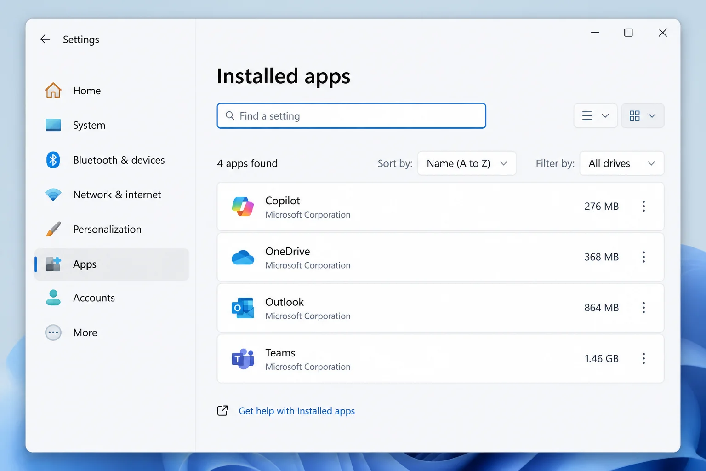Open the Sort by Name dropdown
Viewport: 706px width, 471px height.
pyautogui.click(x=467, y=163)
